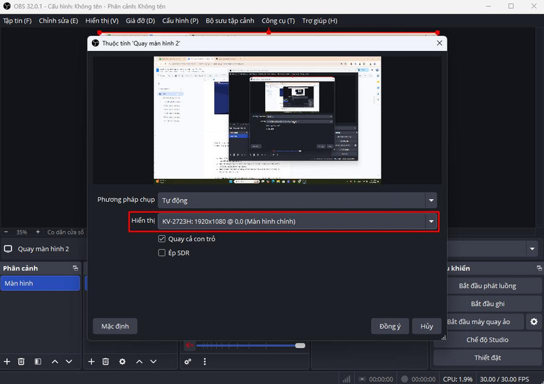Click the monitor icon beside Quay màn hình 2
The width and height of the screenshot is (544, 384).
pos(8,249)
